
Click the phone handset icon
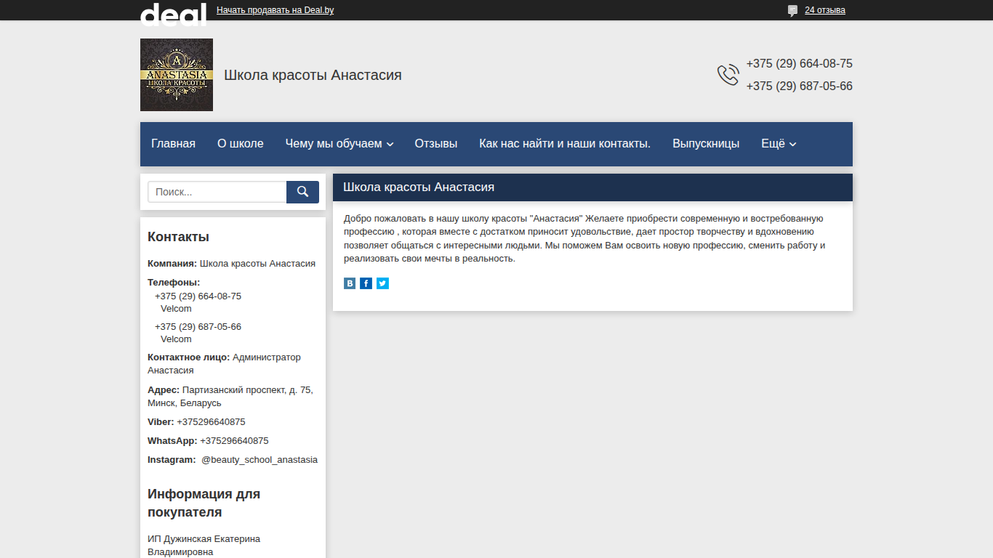(728, 75)
